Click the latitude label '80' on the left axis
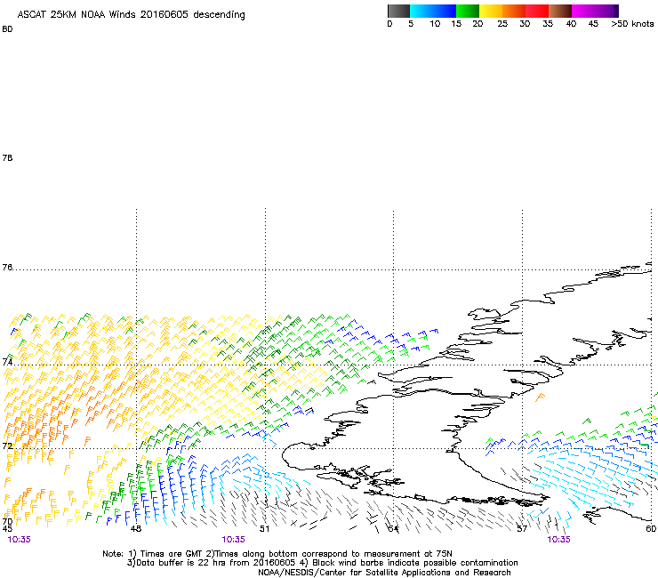 pos(7,29)
